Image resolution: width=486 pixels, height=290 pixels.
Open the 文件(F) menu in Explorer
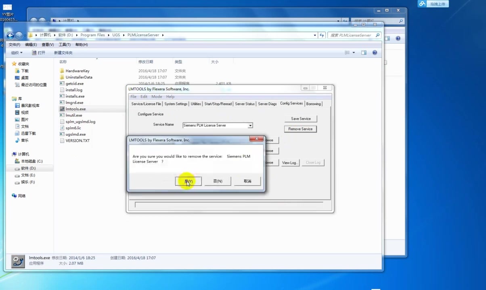coord(15,45)
